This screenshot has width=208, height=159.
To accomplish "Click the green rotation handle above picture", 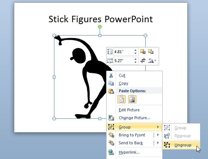I will point(100,27).
